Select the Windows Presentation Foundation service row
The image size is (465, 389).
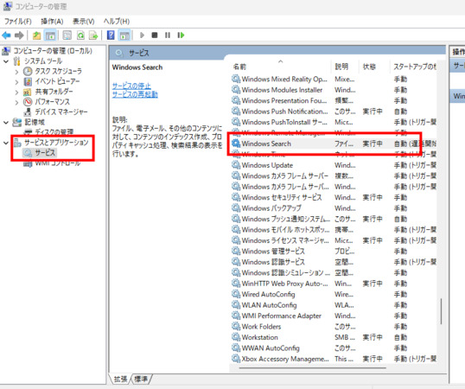tap(334, 101)
